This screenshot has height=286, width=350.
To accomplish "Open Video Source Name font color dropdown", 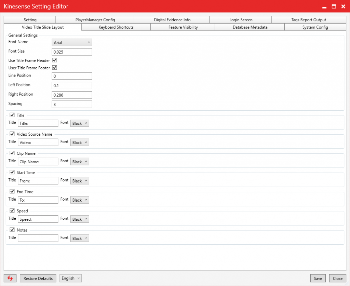I will (80, 142).
